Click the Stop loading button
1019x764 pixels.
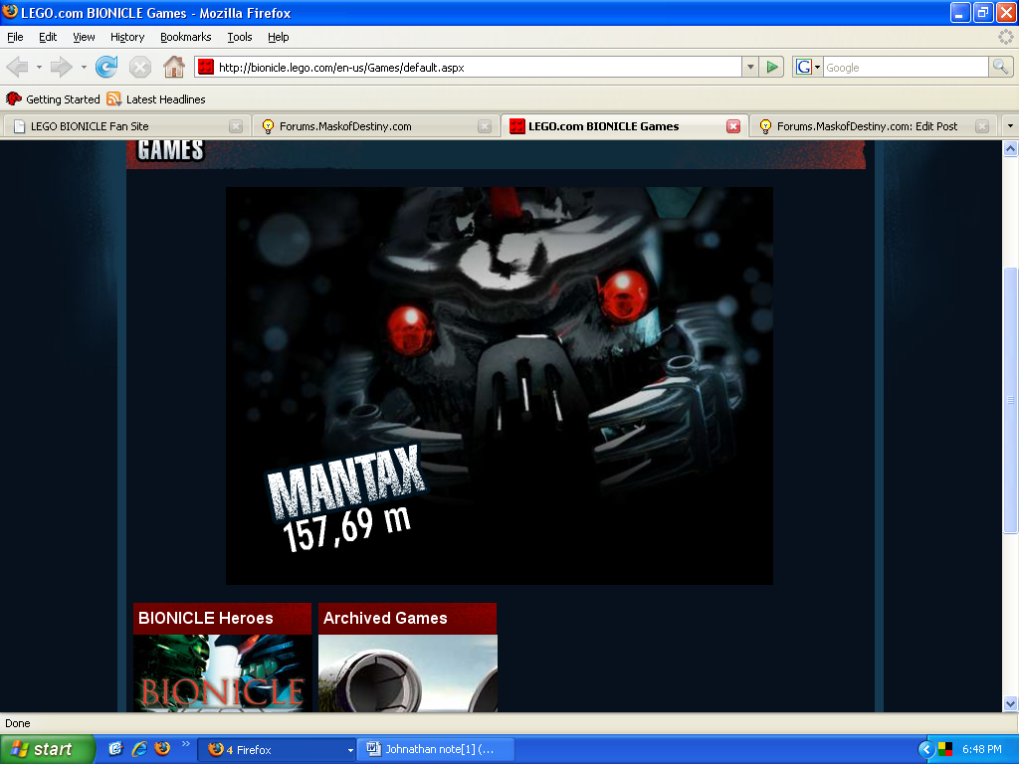(139, 67)
